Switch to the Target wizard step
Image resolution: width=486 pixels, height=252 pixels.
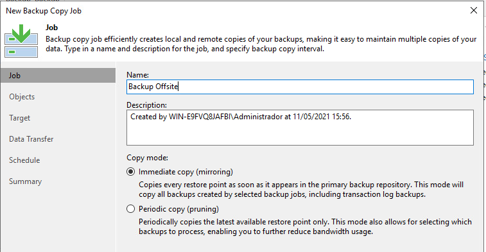click(x=19, y=118)
